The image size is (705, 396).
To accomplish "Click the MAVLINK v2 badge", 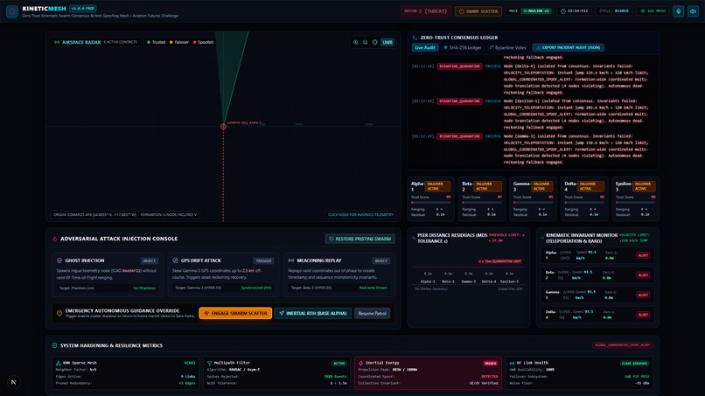I will point(536,11).
